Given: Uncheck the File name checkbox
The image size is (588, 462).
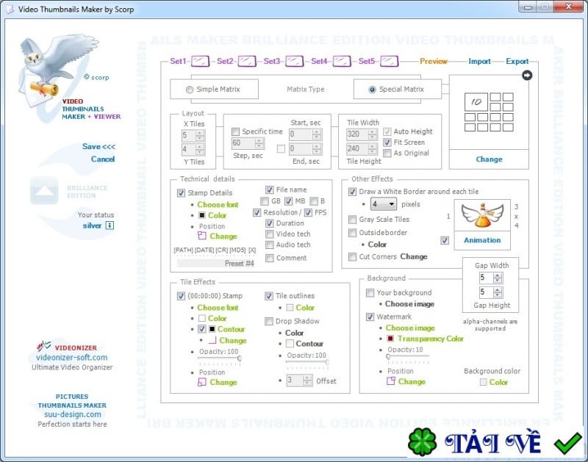Looking at the screenshot, I should [x=269, y=190].
